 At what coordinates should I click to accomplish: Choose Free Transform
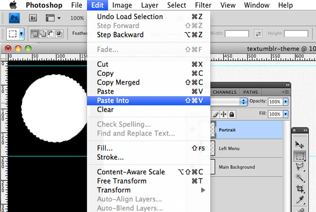[148, 181]
